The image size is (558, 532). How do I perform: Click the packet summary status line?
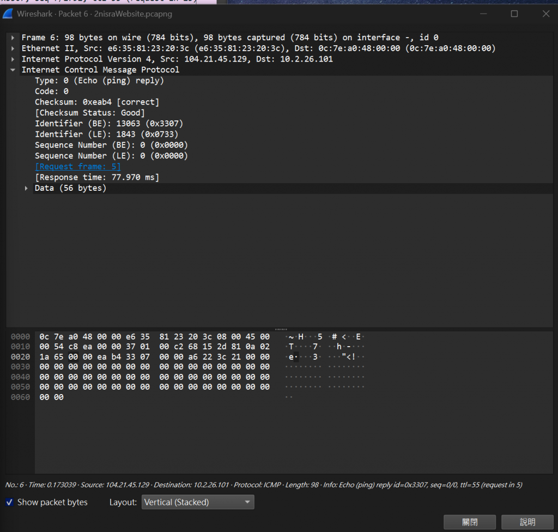[264, 485]
